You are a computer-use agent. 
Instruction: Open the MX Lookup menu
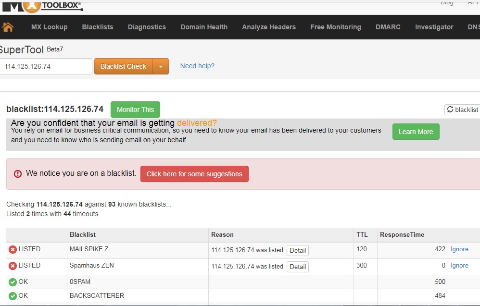tap(49, 27)
